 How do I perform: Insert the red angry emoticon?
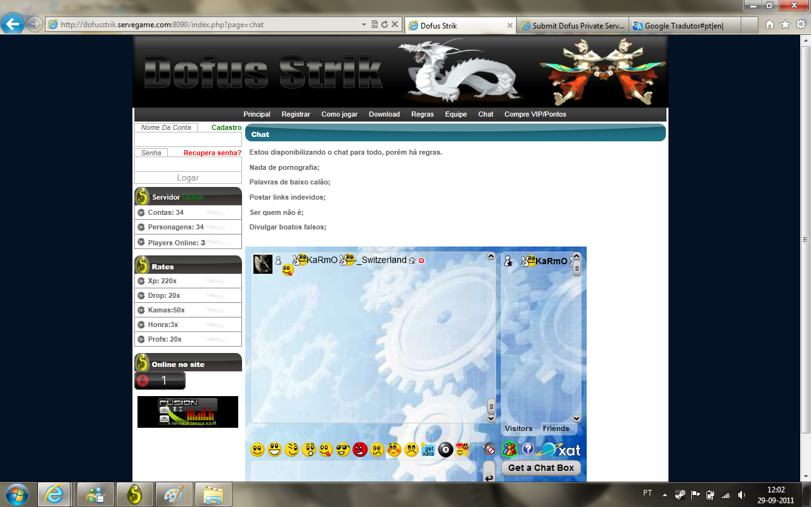[x=360, y=450]
